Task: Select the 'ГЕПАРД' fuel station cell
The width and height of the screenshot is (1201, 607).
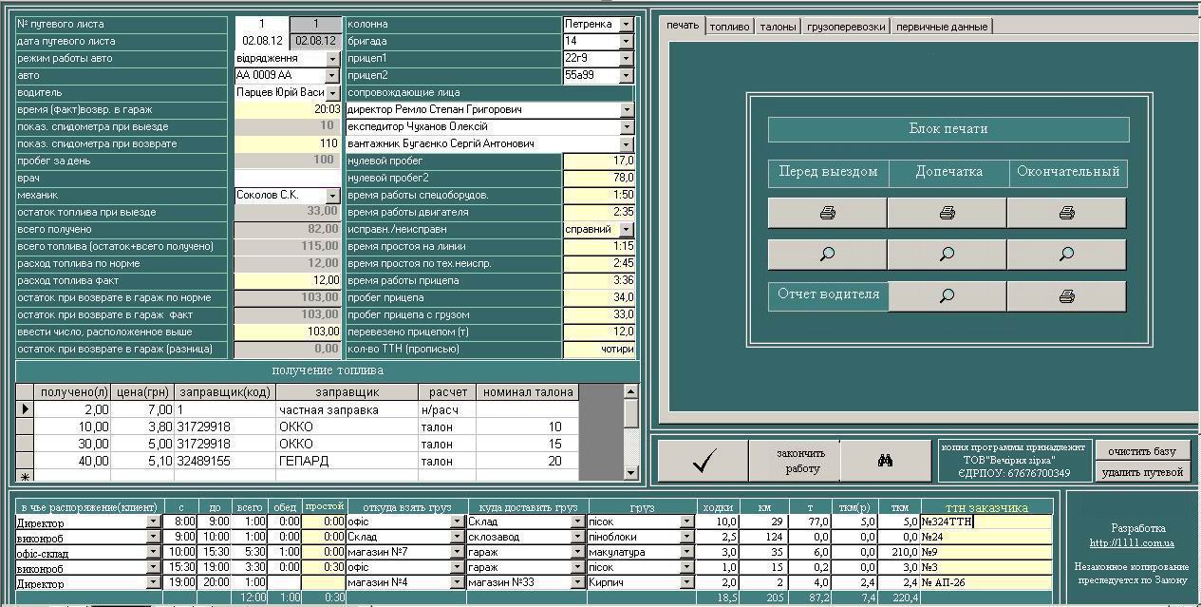Action: click(347, 462)
